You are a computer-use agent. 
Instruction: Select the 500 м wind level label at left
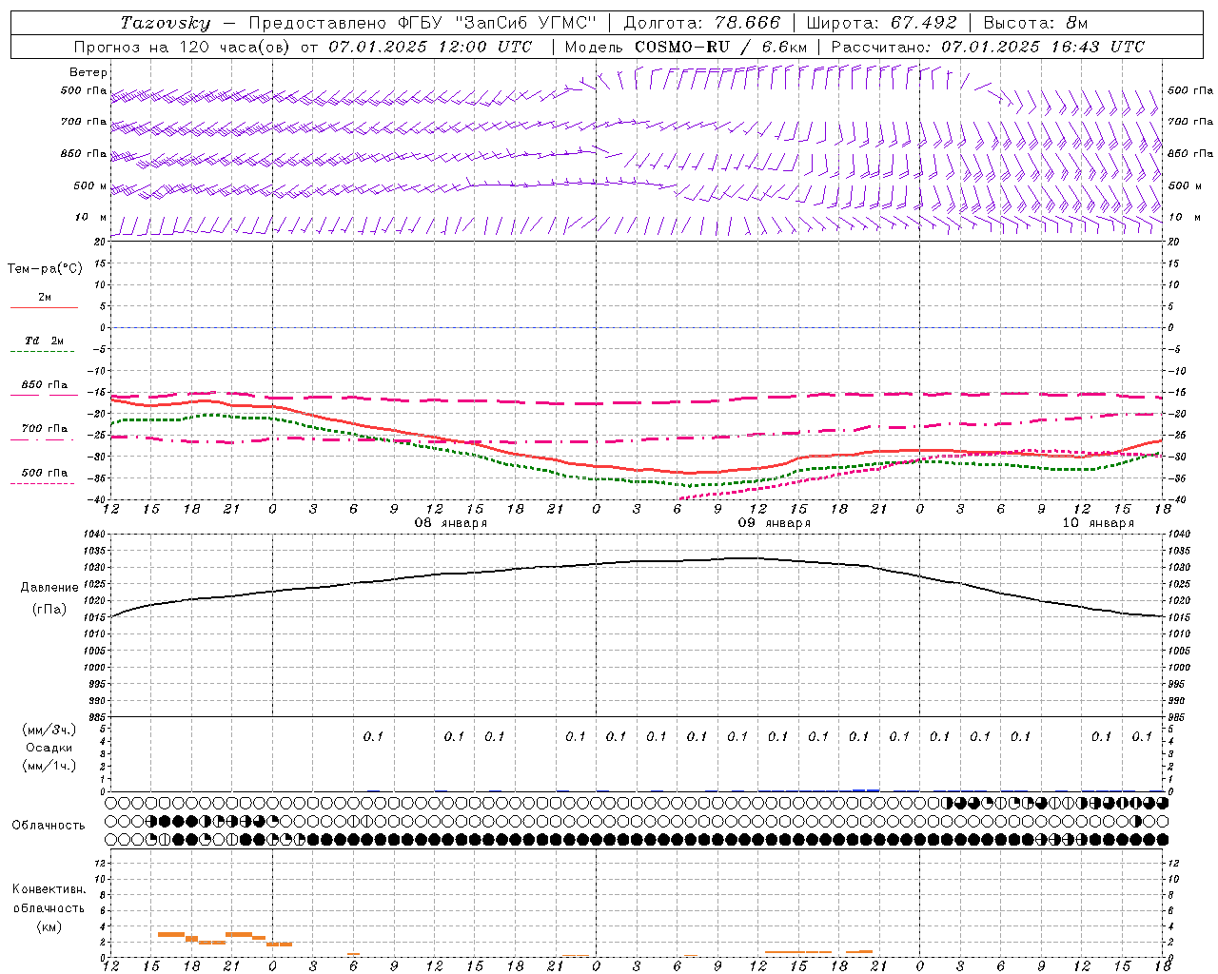(x=90, y=185)
